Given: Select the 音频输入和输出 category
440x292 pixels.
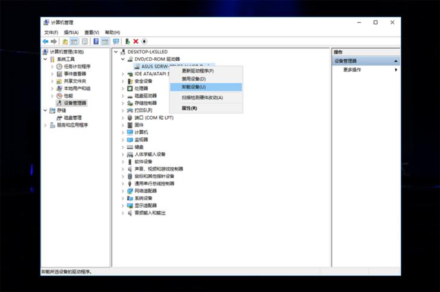Looking at the screenshot, I should click(150, 213).
